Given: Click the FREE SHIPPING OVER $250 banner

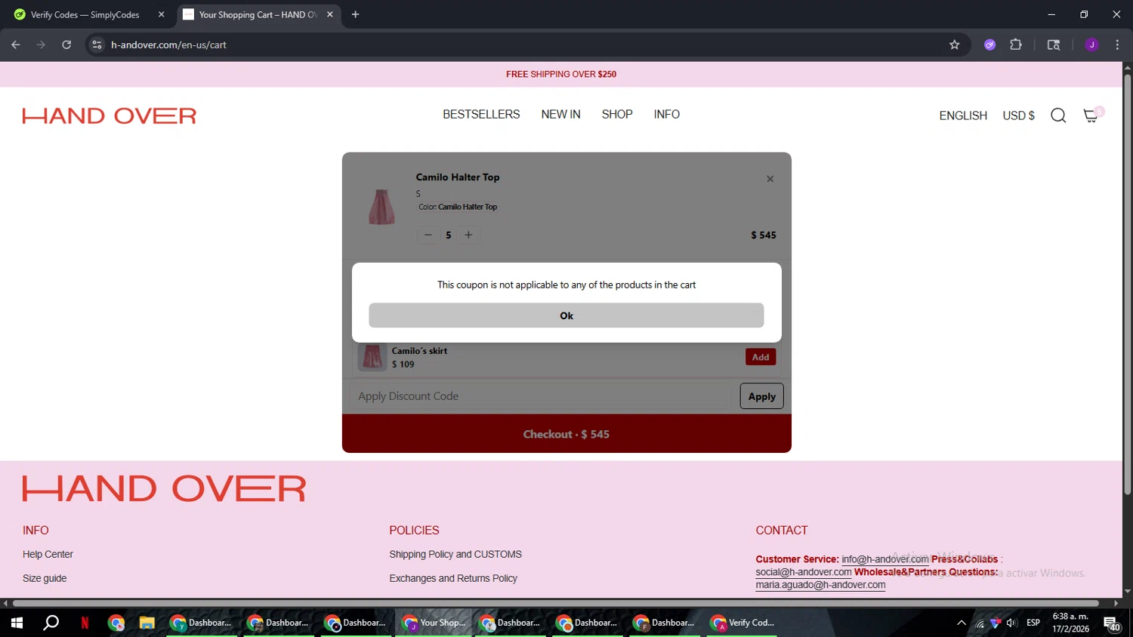Looking at the screenshot, I should 561,74.
